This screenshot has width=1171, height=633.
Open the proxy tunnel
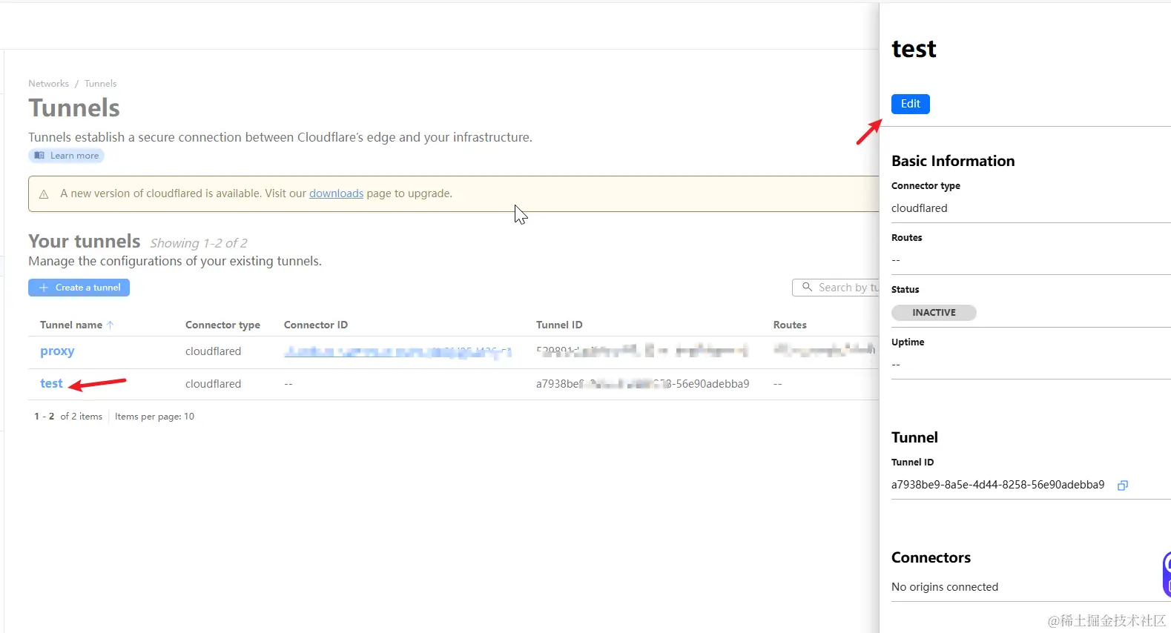57,351
